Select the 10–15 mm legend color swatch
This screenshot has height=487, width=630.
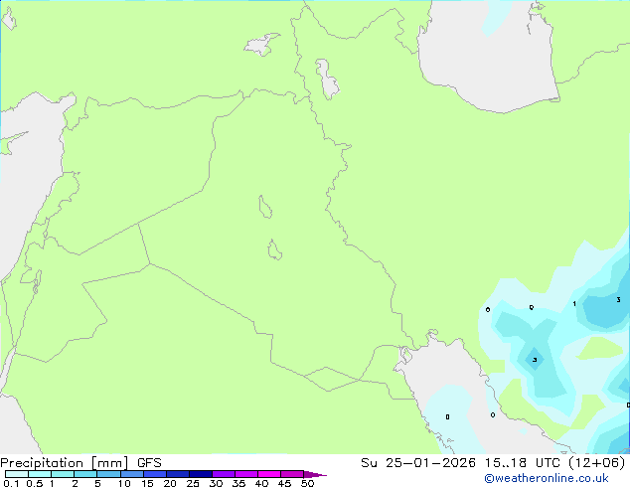coord(132,474)
